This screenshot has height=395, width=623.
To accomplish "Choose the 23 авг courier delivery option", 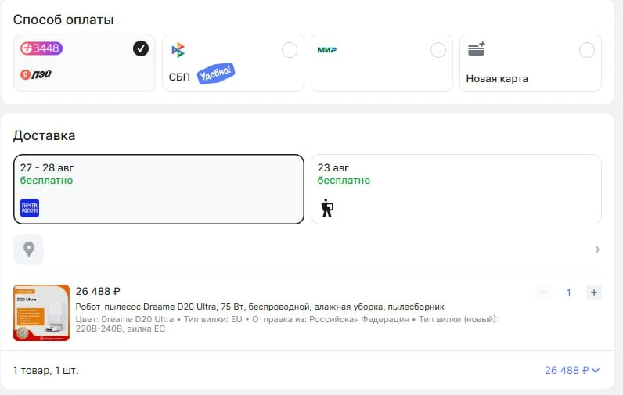I will [x=456, y=189].
